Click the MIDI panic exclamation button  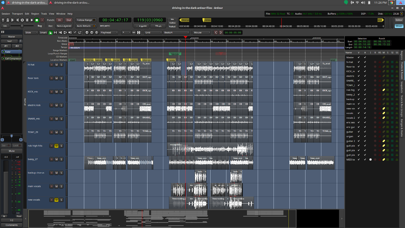(x=3, y=20)
